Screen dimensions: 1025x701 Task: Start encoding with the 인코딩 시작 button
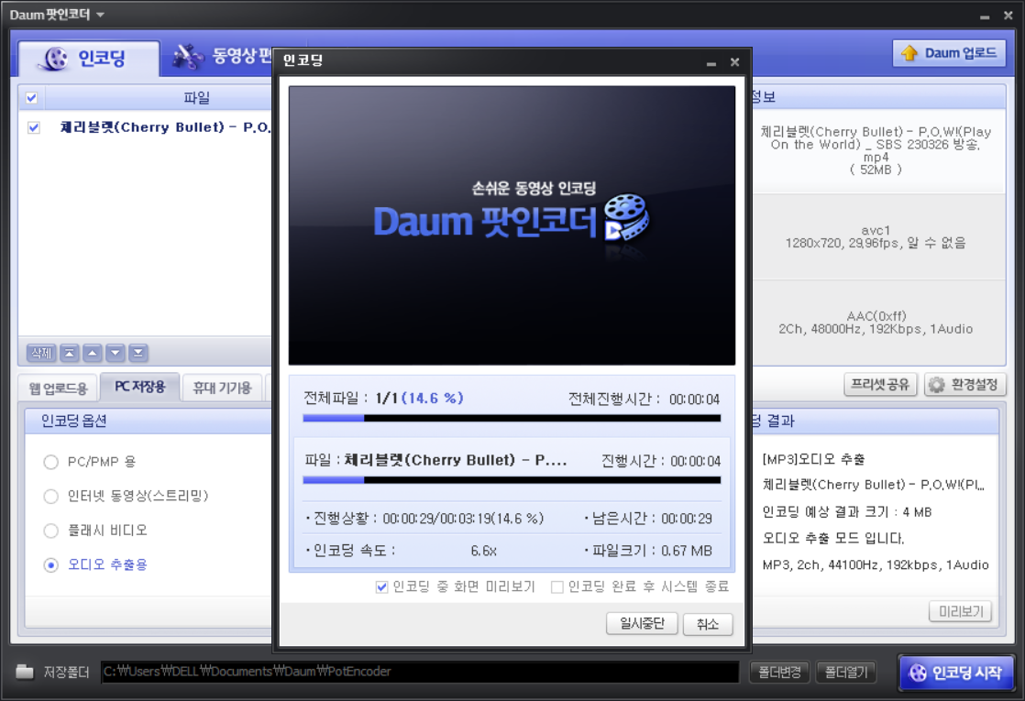pos(956,673)
